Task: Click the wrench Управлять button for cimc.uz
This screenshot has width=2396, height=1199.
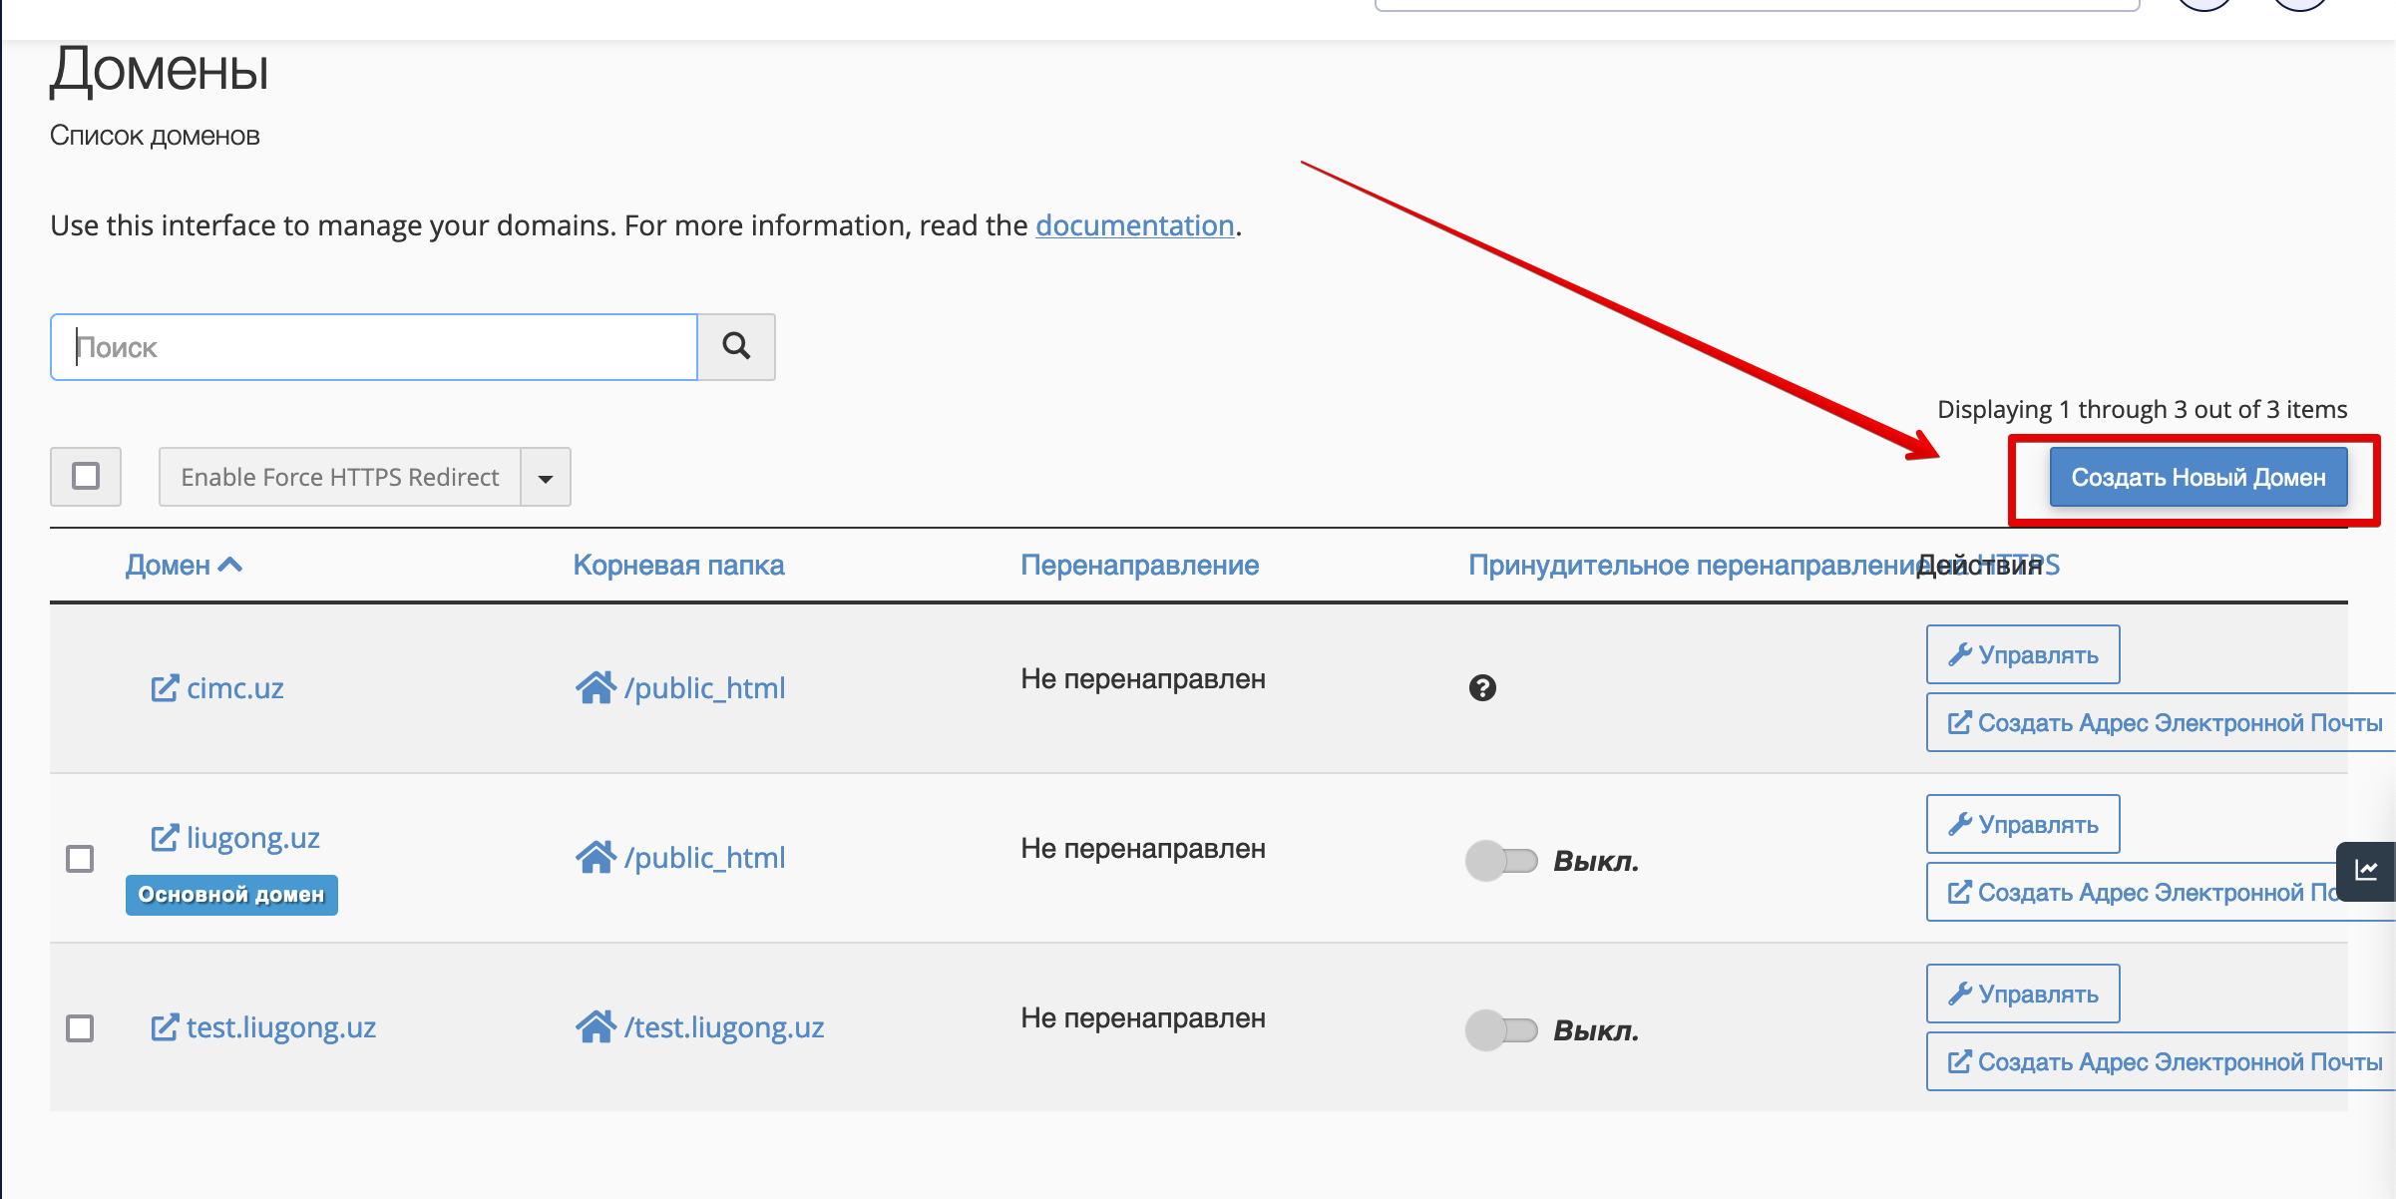Action: coord(2023,654)
